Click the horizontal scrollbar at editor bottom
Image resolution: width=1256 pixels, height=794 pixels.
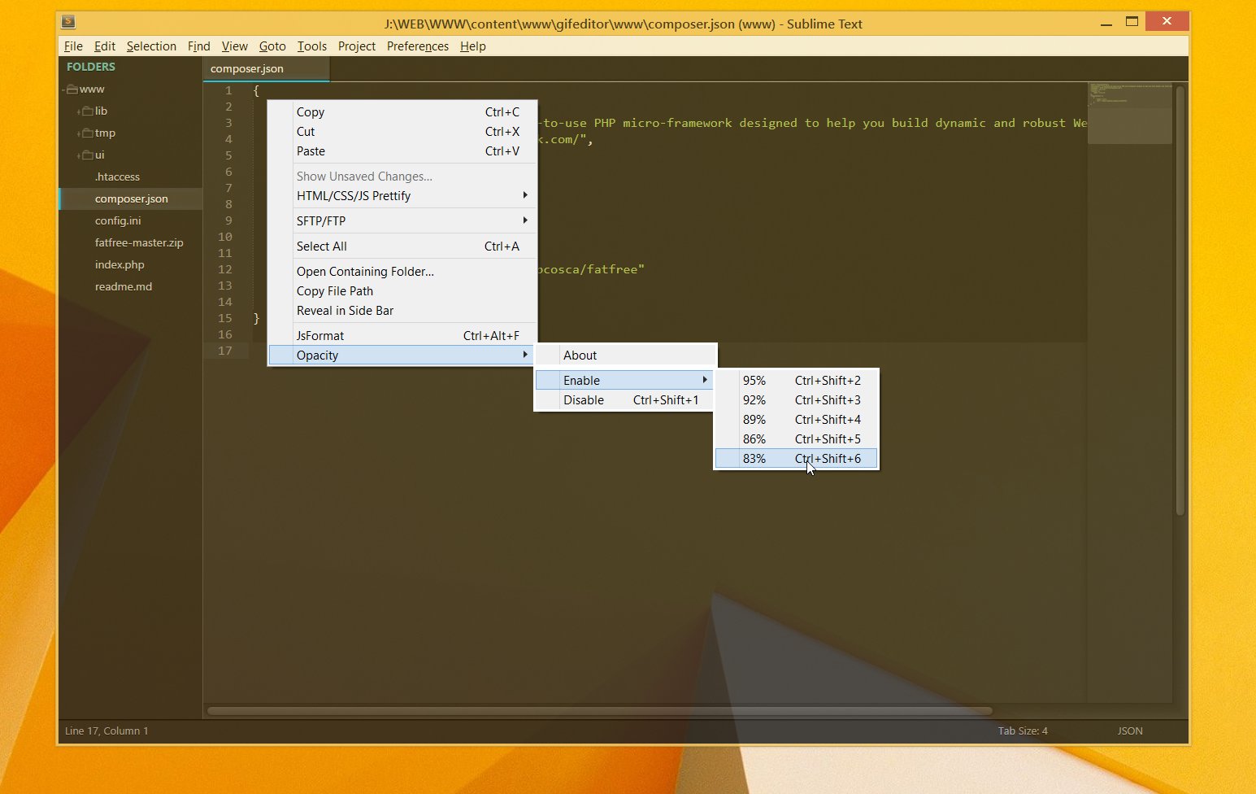click(x=599, y=711)
